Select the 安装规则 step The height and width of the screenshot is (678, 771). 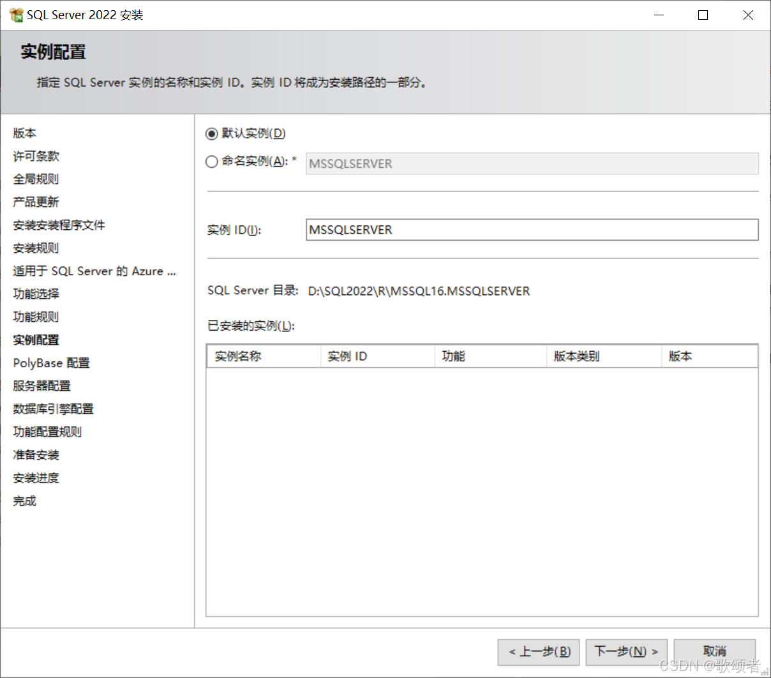[36, 248]
